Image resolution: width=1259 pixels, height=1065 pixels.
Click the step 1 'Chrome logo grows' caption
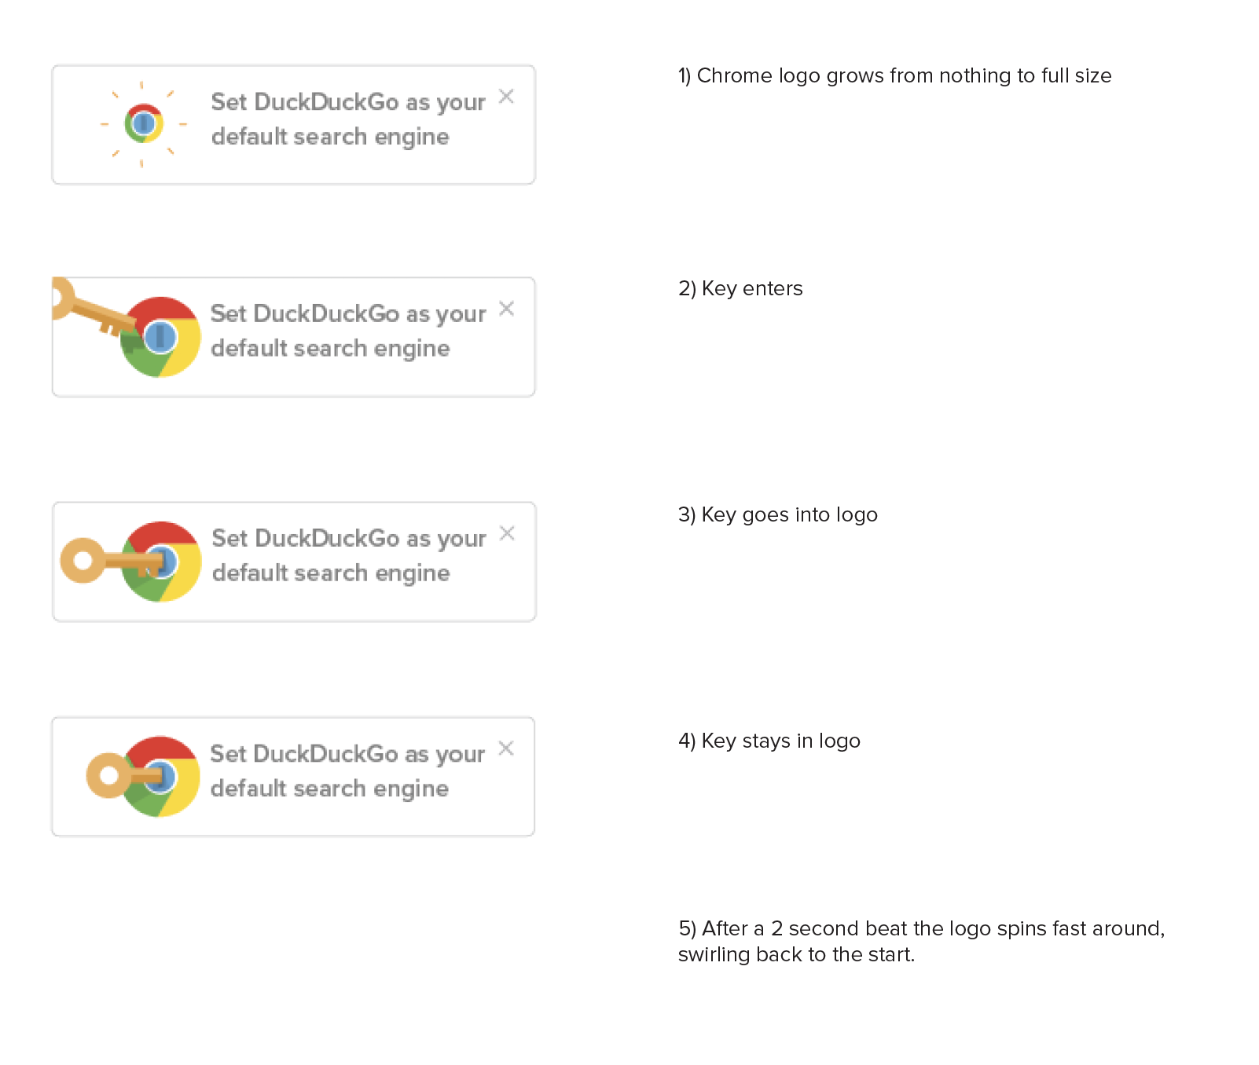tap(895, 75)
